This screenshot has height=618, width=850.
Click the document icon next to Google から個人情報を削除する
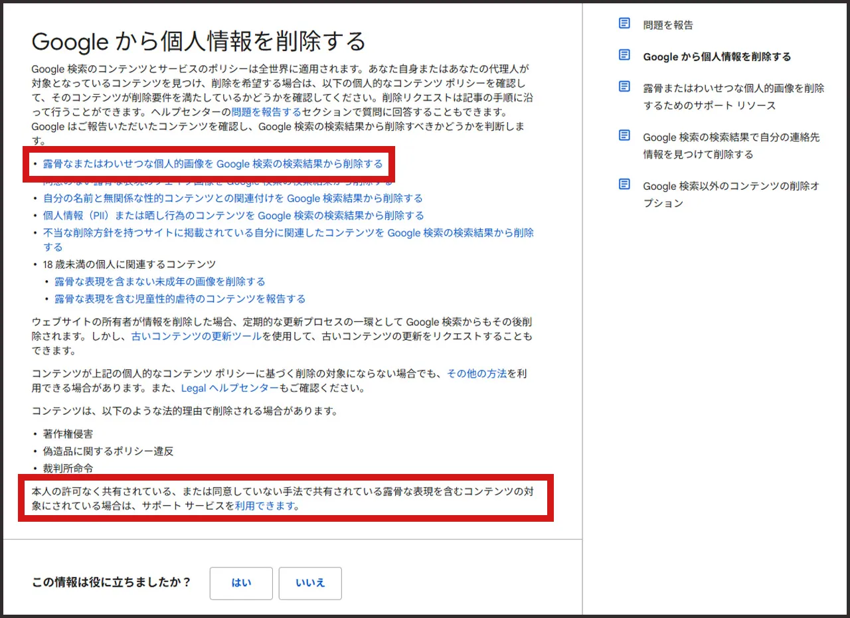624,56
